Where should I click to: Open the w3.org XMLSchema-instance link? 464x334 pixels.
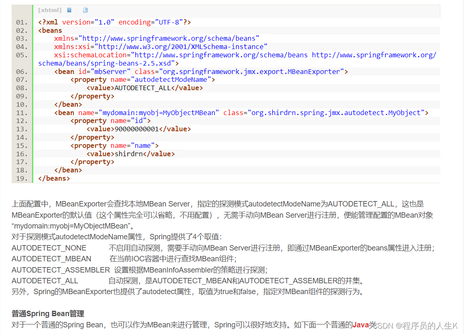(191, 47)
